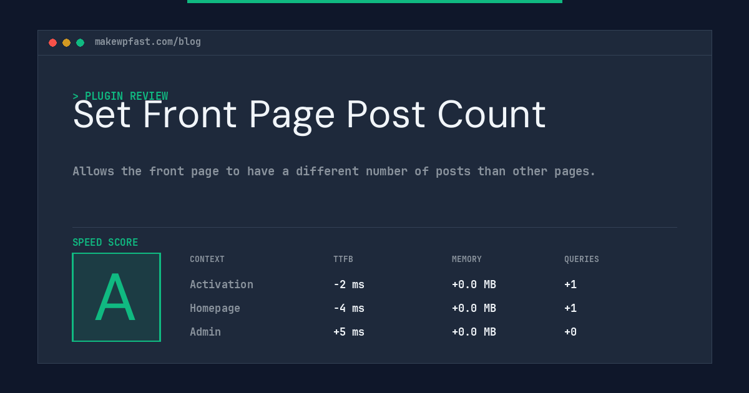Click the grade A score badge
Viewport: 749px width, 393px height.
[x=116, y=297]
